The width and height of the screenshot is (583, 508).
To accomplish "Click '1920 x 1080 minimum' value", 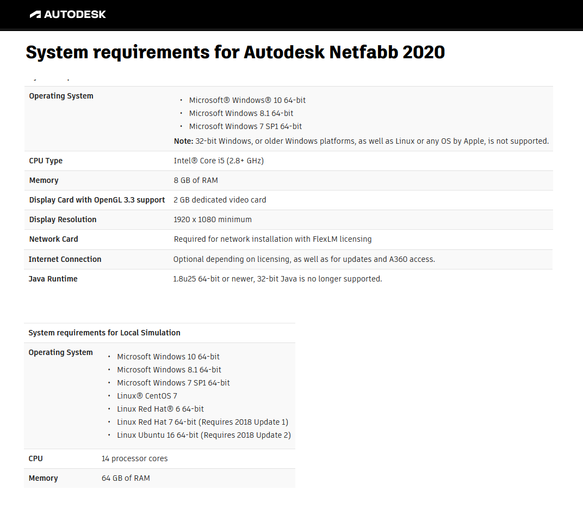I will 213,219.
